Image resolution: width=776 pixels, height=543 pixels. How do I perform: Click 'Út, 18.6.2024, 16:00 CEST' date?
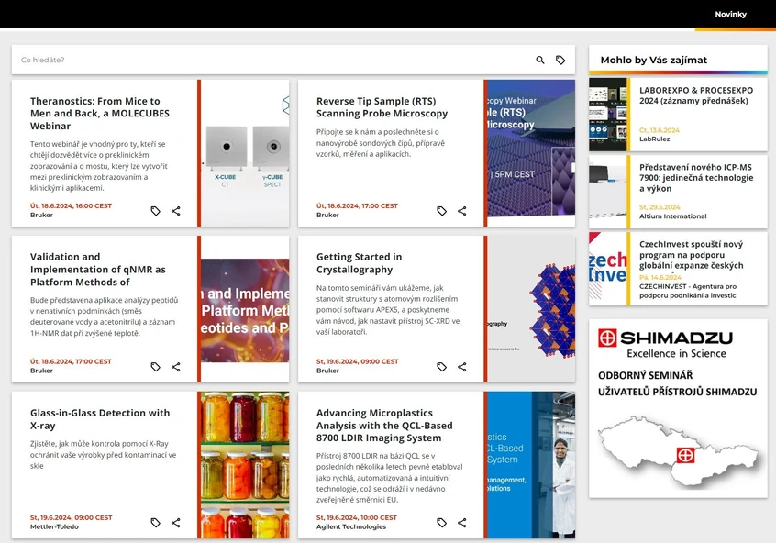[71, 205]
